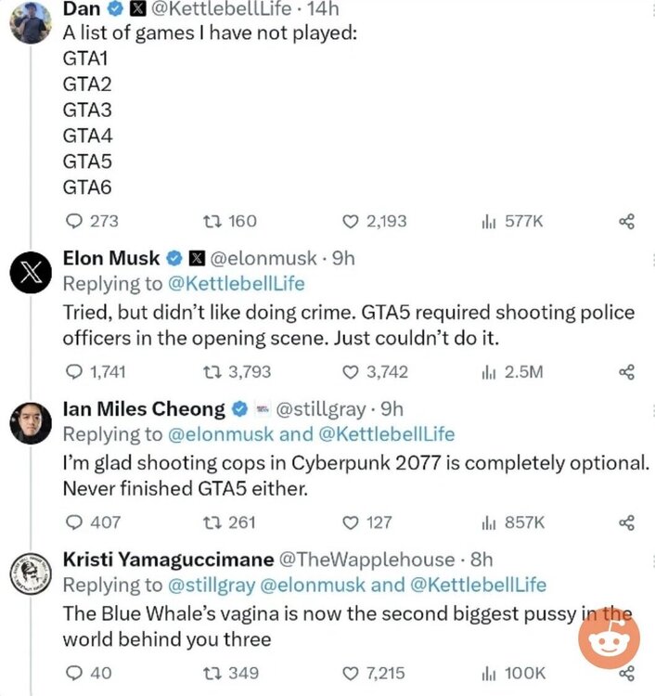Image resolution: width=655 pixels, height=696 pixels.
Task: View analytics of Kristi's 100K-view tweet
Action: pos(489,673)
